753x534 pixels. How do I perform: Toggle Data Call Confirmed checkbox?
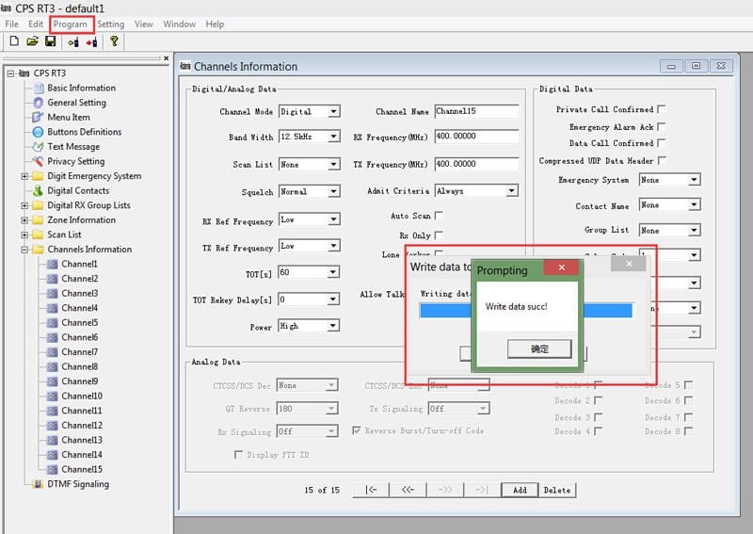(662, 143)
